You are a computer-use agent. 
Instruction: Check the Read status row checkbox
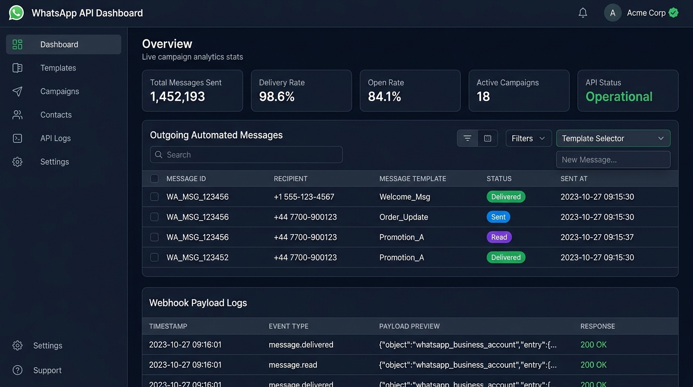point(155,237)
